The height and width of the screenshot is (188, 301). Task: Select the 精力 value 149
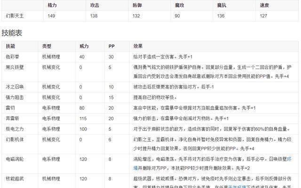click(51, 16)
